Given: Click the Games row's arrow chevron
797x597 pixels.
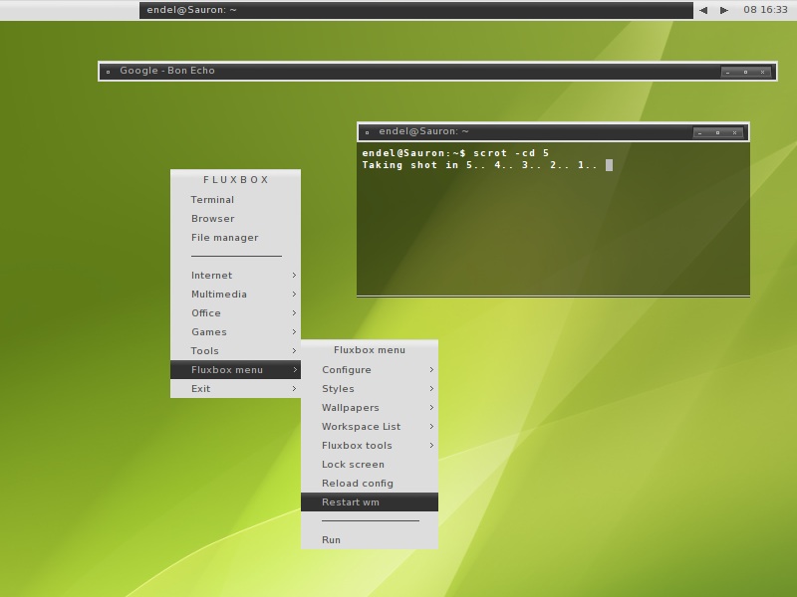Looking at the screenshot, I should (x=294, y=331).
